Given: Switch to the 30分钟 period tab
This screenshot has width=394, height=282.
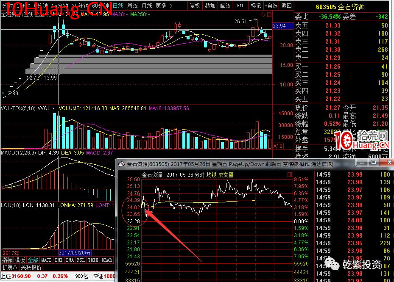Looking at the screenshot, I should pos(80,6).
